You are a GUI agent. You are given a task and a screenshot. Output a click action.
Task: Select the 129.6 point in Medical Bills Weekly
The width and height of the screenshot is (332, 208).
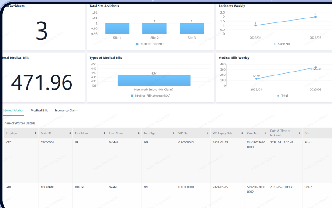pyautogui.click(x=256, y=79)
